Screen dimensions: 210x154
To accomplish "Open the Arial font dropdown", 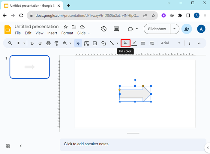I will [x=171, y=43].
